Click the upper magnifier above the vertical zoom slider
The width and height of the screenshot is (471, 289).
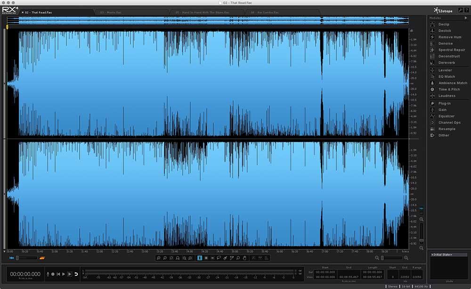click(x=422, y=220)
